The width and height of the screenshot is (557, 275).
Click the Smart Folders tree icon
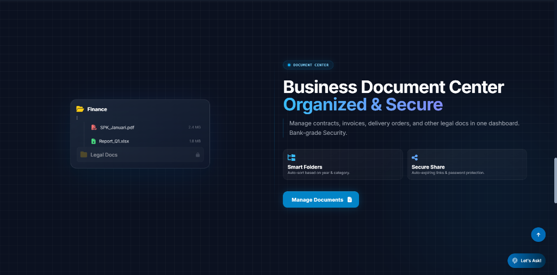[x=292, y=158]
